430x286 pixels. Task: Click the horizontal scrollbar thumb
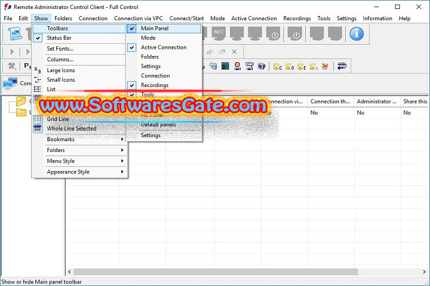tap(216, 272)
